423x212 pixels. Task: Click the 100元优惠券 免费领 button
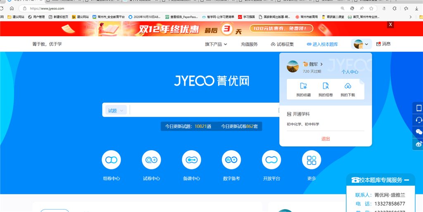tap(281, 28)
